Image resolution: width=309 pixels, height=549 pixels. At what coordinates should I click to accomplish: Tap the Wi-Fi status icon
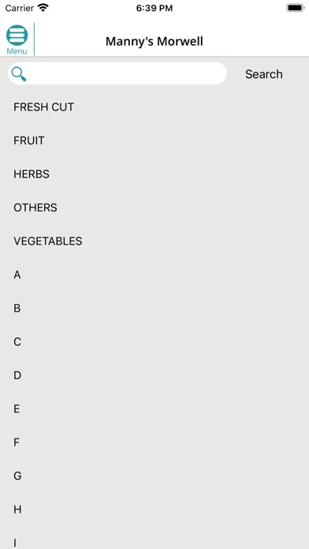point(43,8)
